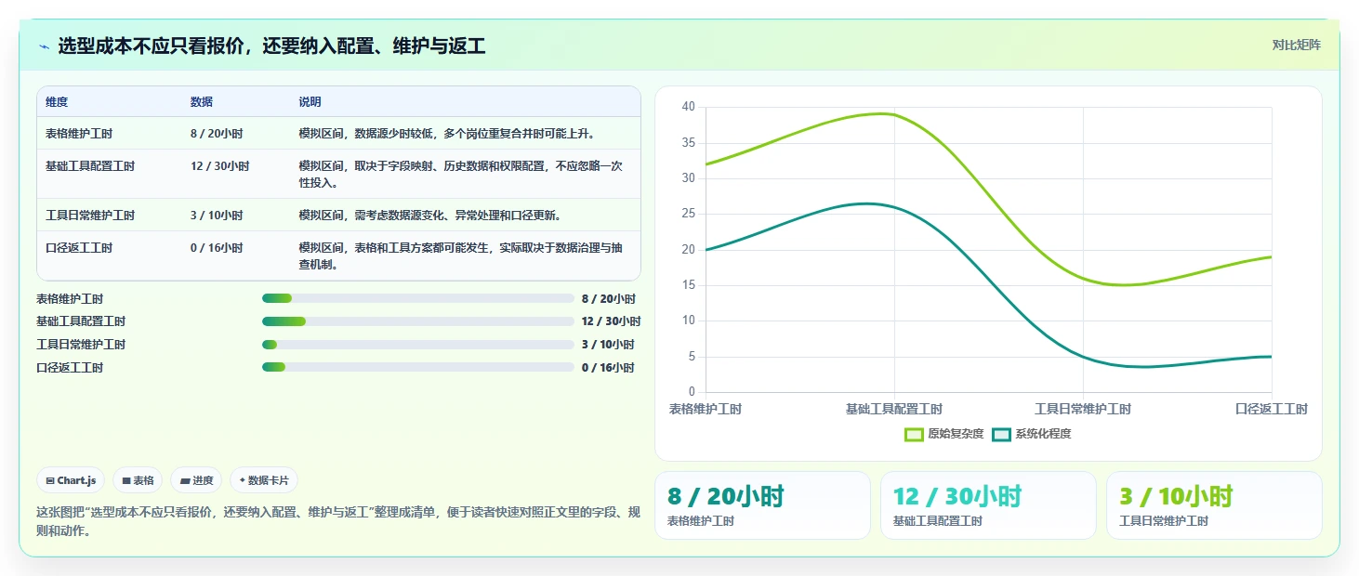Viewport: 1359px width, 576px height.
Task: Select 工具日常维护工时 cell in the table
Action: click(90, 216)
